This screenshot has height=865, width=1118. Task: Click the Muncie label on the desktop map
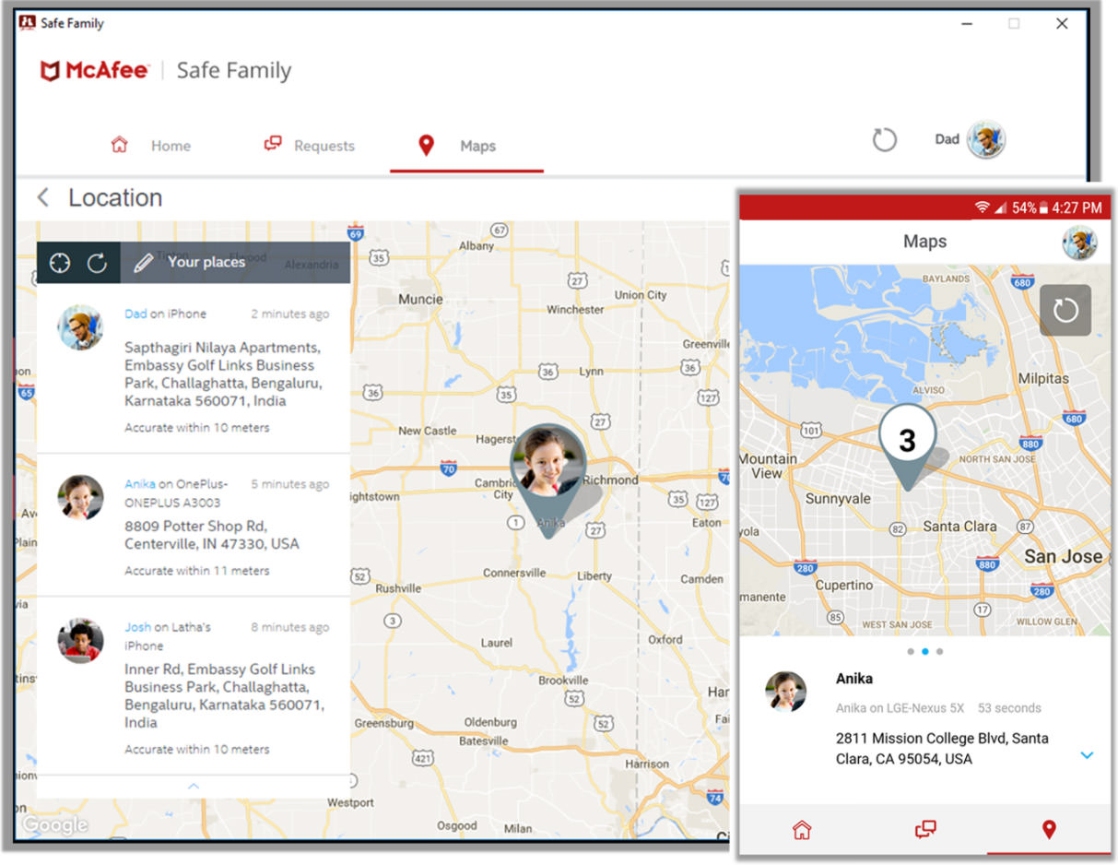click(420, 299)
